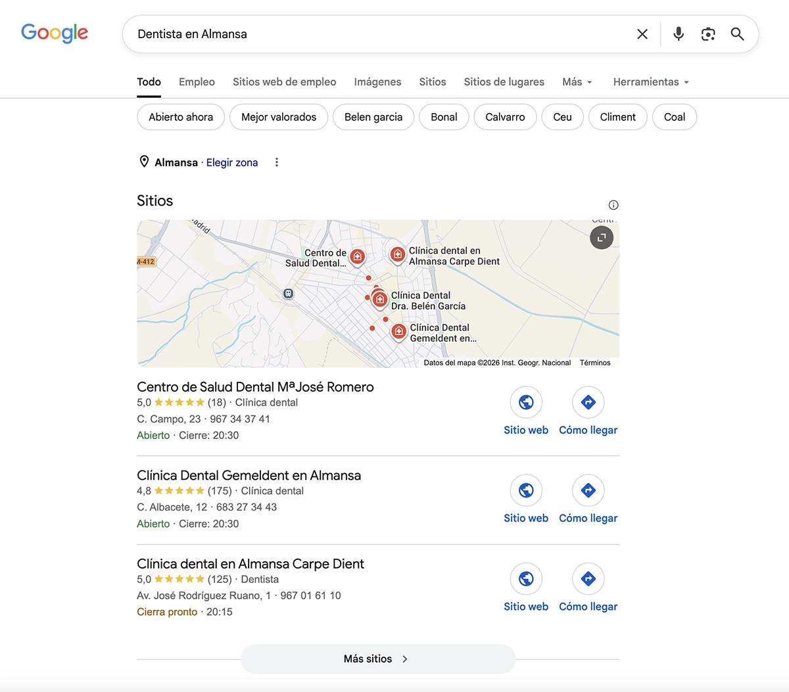
Task: Select the Ceu chip
Action: point(562,117)
